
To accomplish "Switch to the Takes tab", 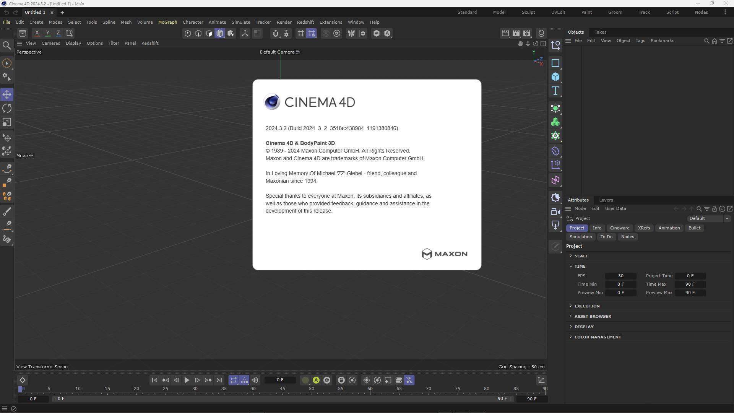I will coord(600,32).
